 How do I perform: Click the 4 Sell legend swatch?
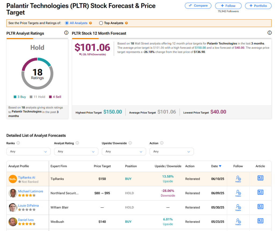tap(50, 97)
